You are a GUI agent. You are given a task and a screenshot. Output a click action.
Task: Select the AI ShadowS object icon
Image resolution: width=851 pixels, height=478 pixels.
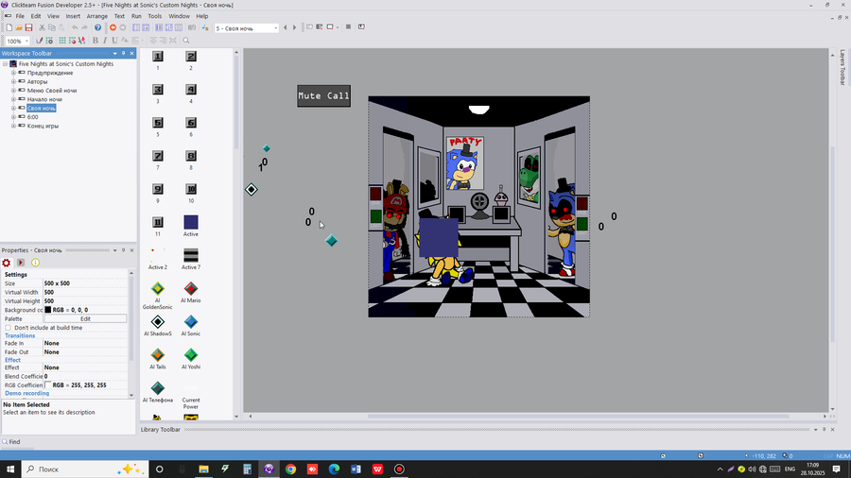coord(157,322)
